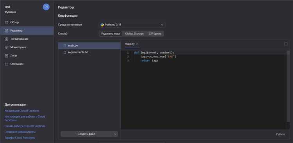Expand the Python / 3.11 runtime dropdown
Screen dimensions: 293x143
coord(132,25)
